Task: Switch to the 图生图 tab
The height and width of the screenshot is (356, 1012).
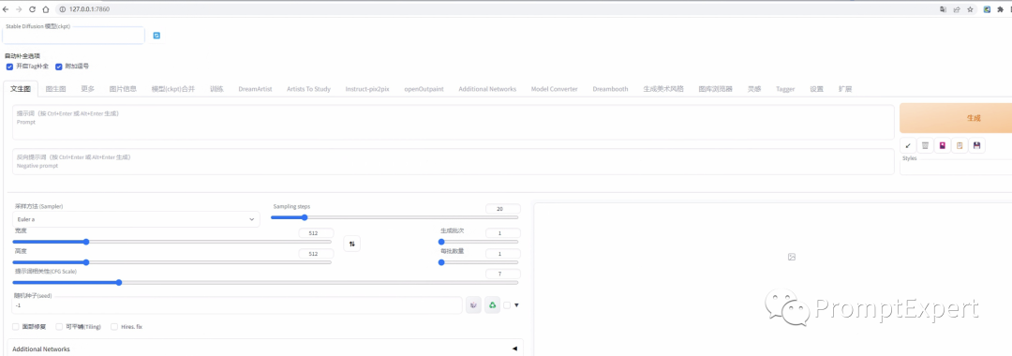Action: (55, 89)
